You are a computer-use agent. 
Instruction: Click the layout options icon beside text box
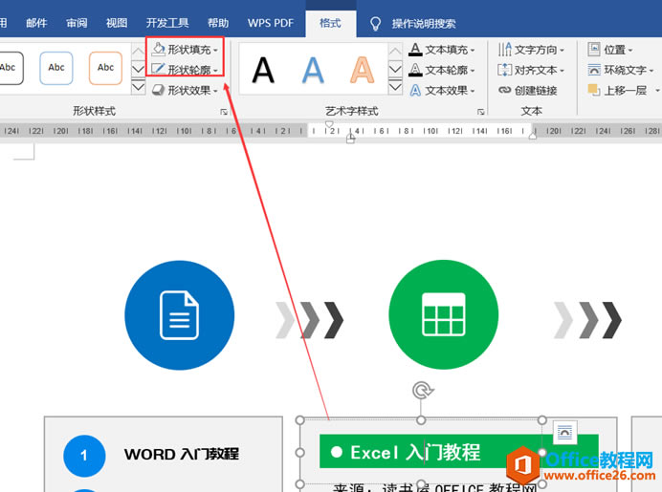564,432
